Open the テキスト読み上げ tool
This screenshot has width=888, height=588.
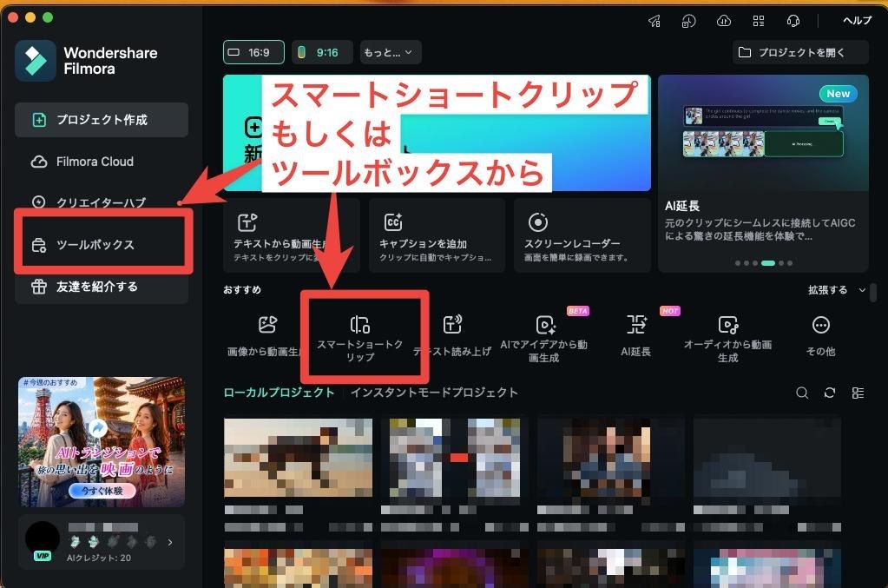[452, 335]
